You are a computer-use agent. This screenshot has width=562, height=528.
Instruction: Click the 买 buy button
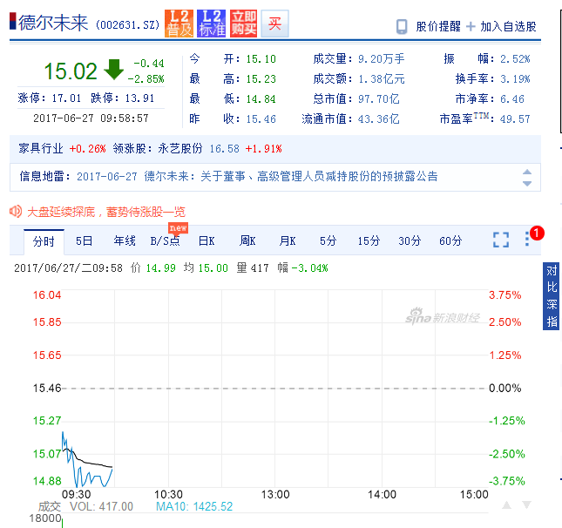point(275,24)
